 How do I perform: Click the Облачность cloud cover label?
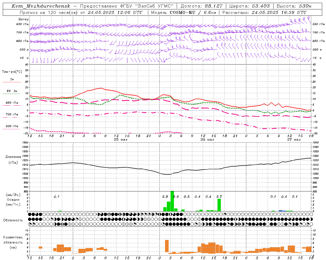(x=13, y=220)
